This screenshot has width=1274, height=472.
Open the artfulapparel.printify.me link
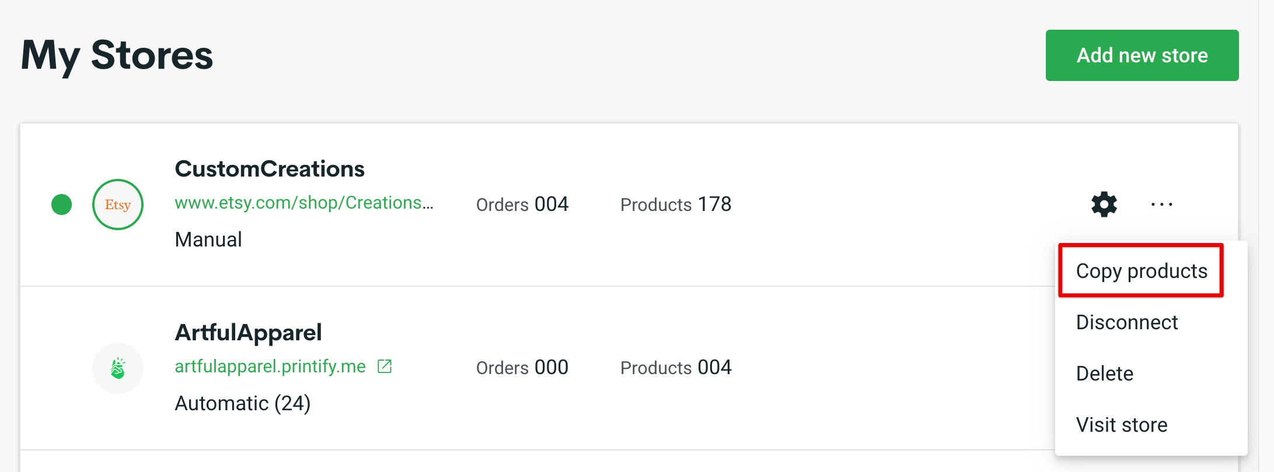270,366
